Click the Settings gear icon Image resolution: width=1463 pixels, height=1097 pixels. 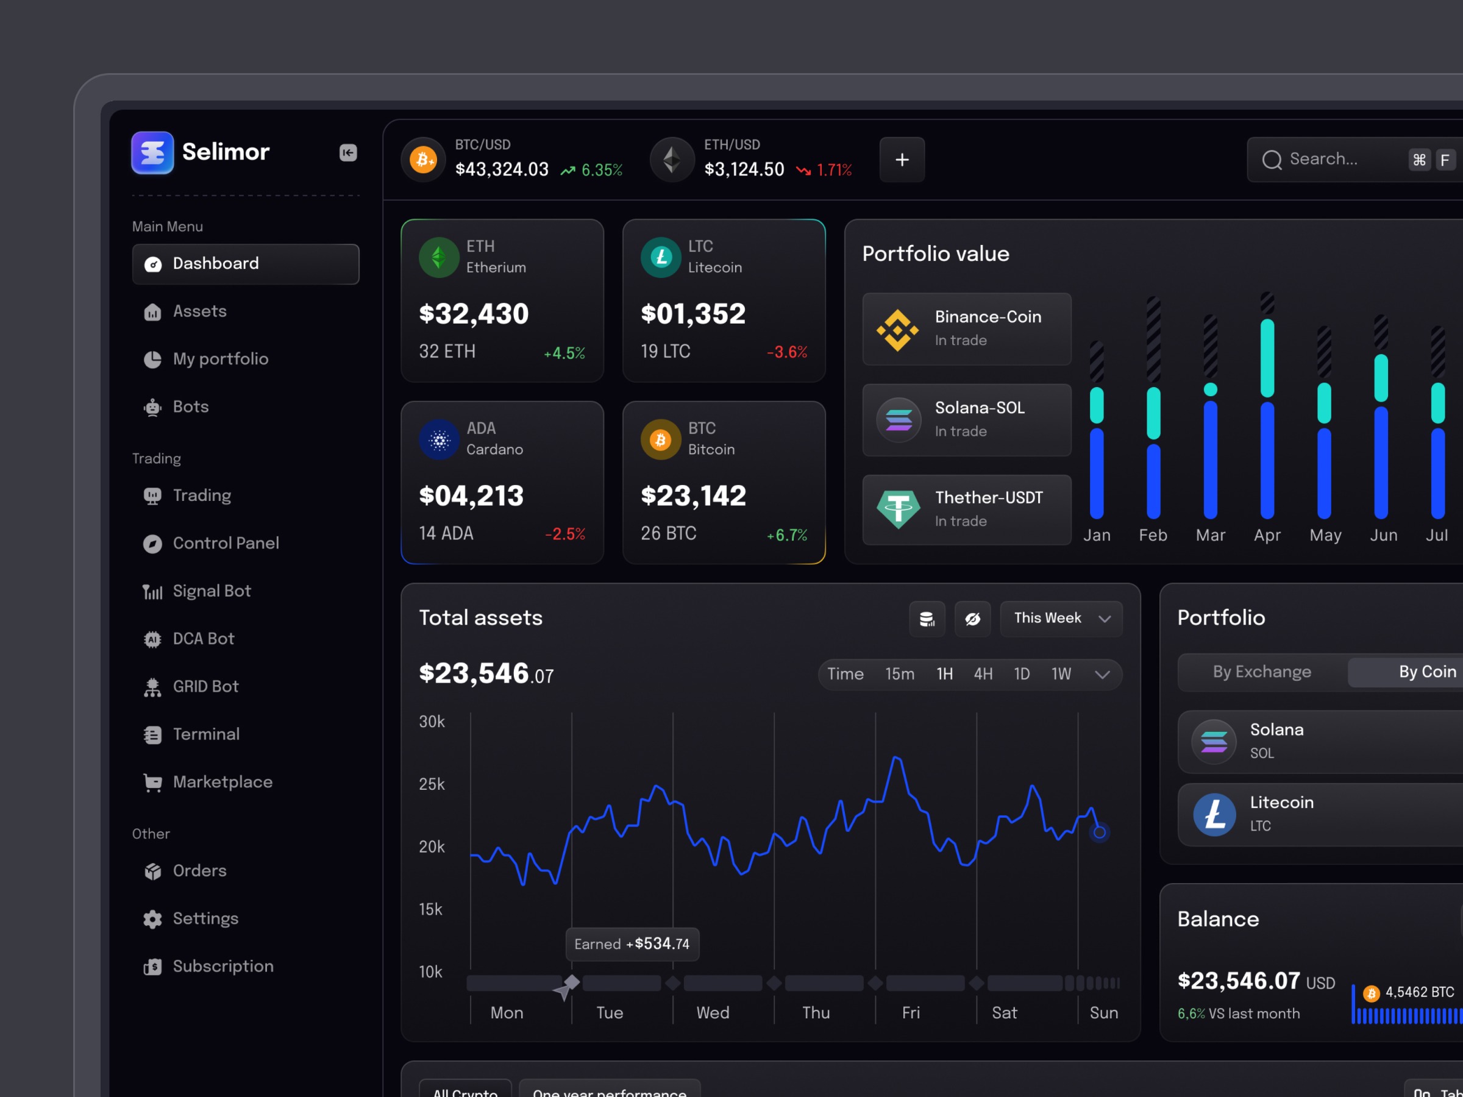pyautogui.click(x=153, y=920)
